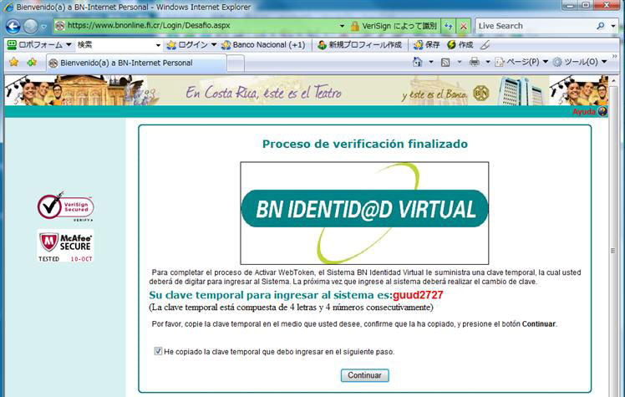
Task: Click the address bar URL field
Action: 196,26
